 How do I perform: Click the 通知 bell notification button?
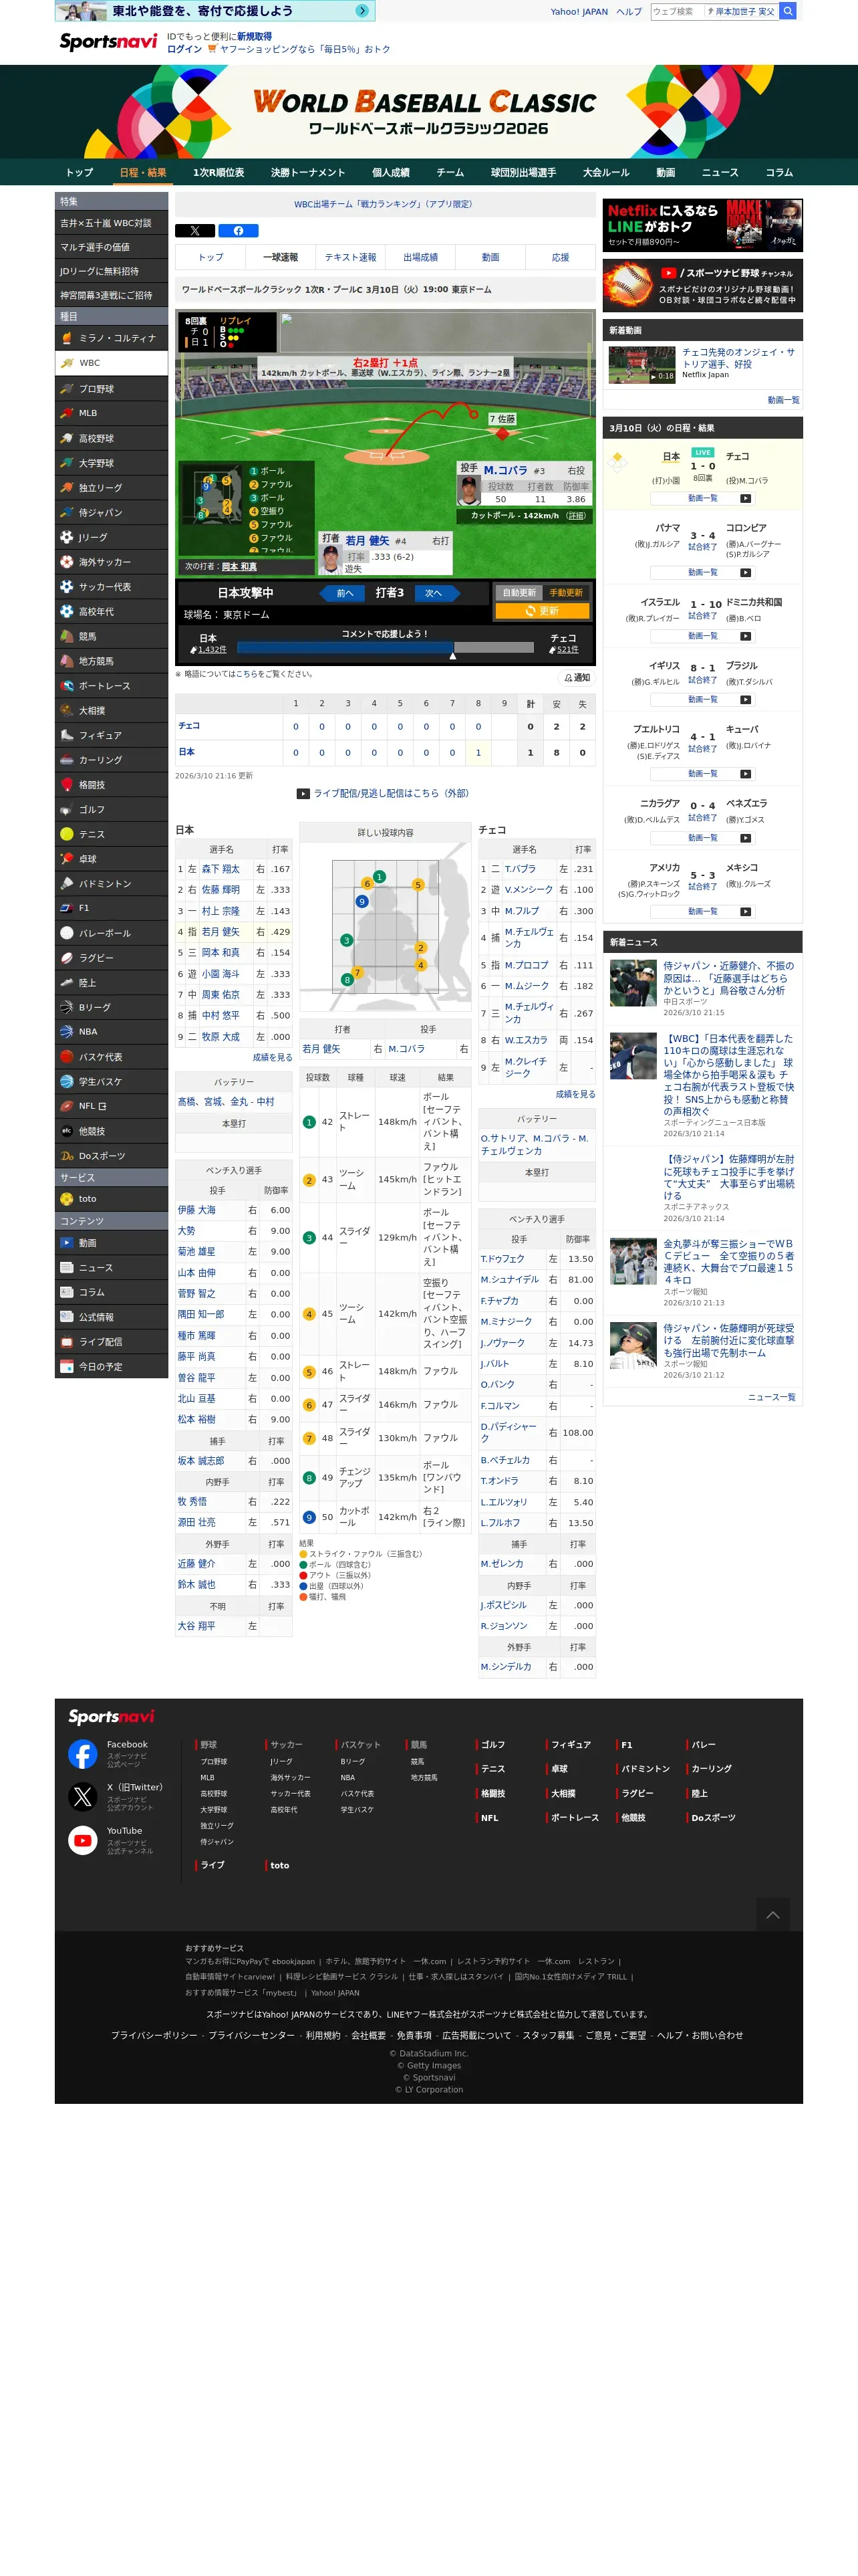coord(575,678)
